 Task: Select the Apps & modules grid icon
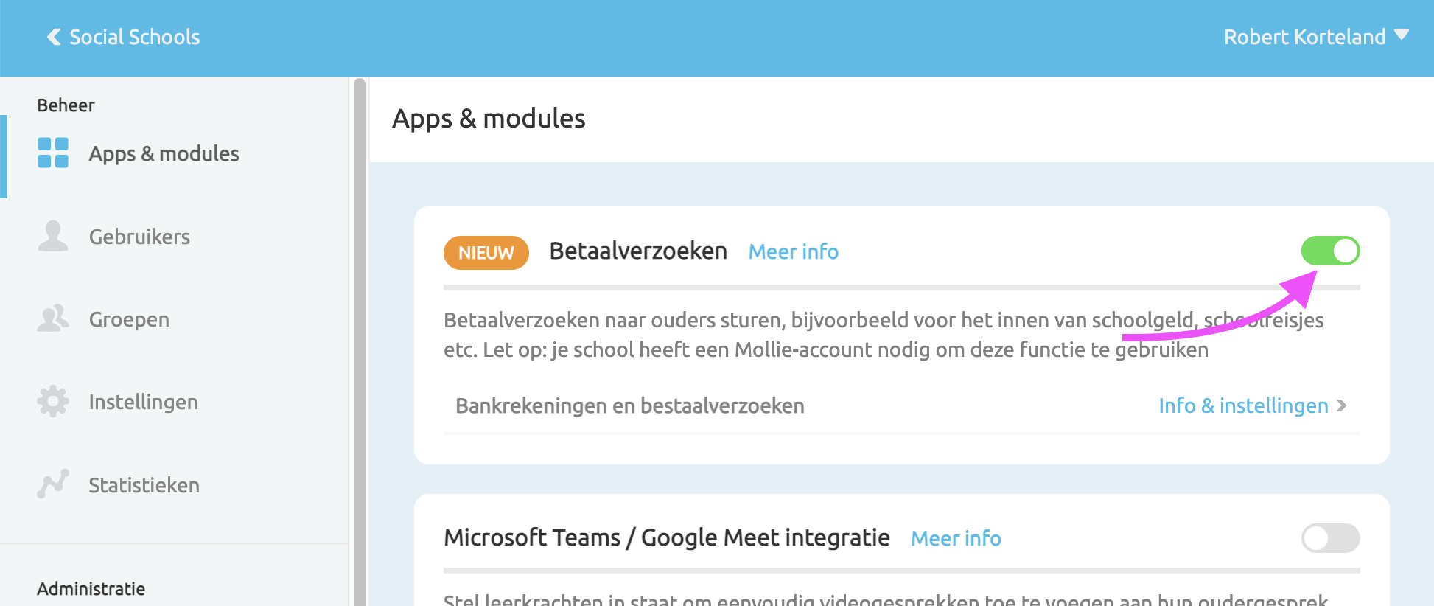click(52, 153)
